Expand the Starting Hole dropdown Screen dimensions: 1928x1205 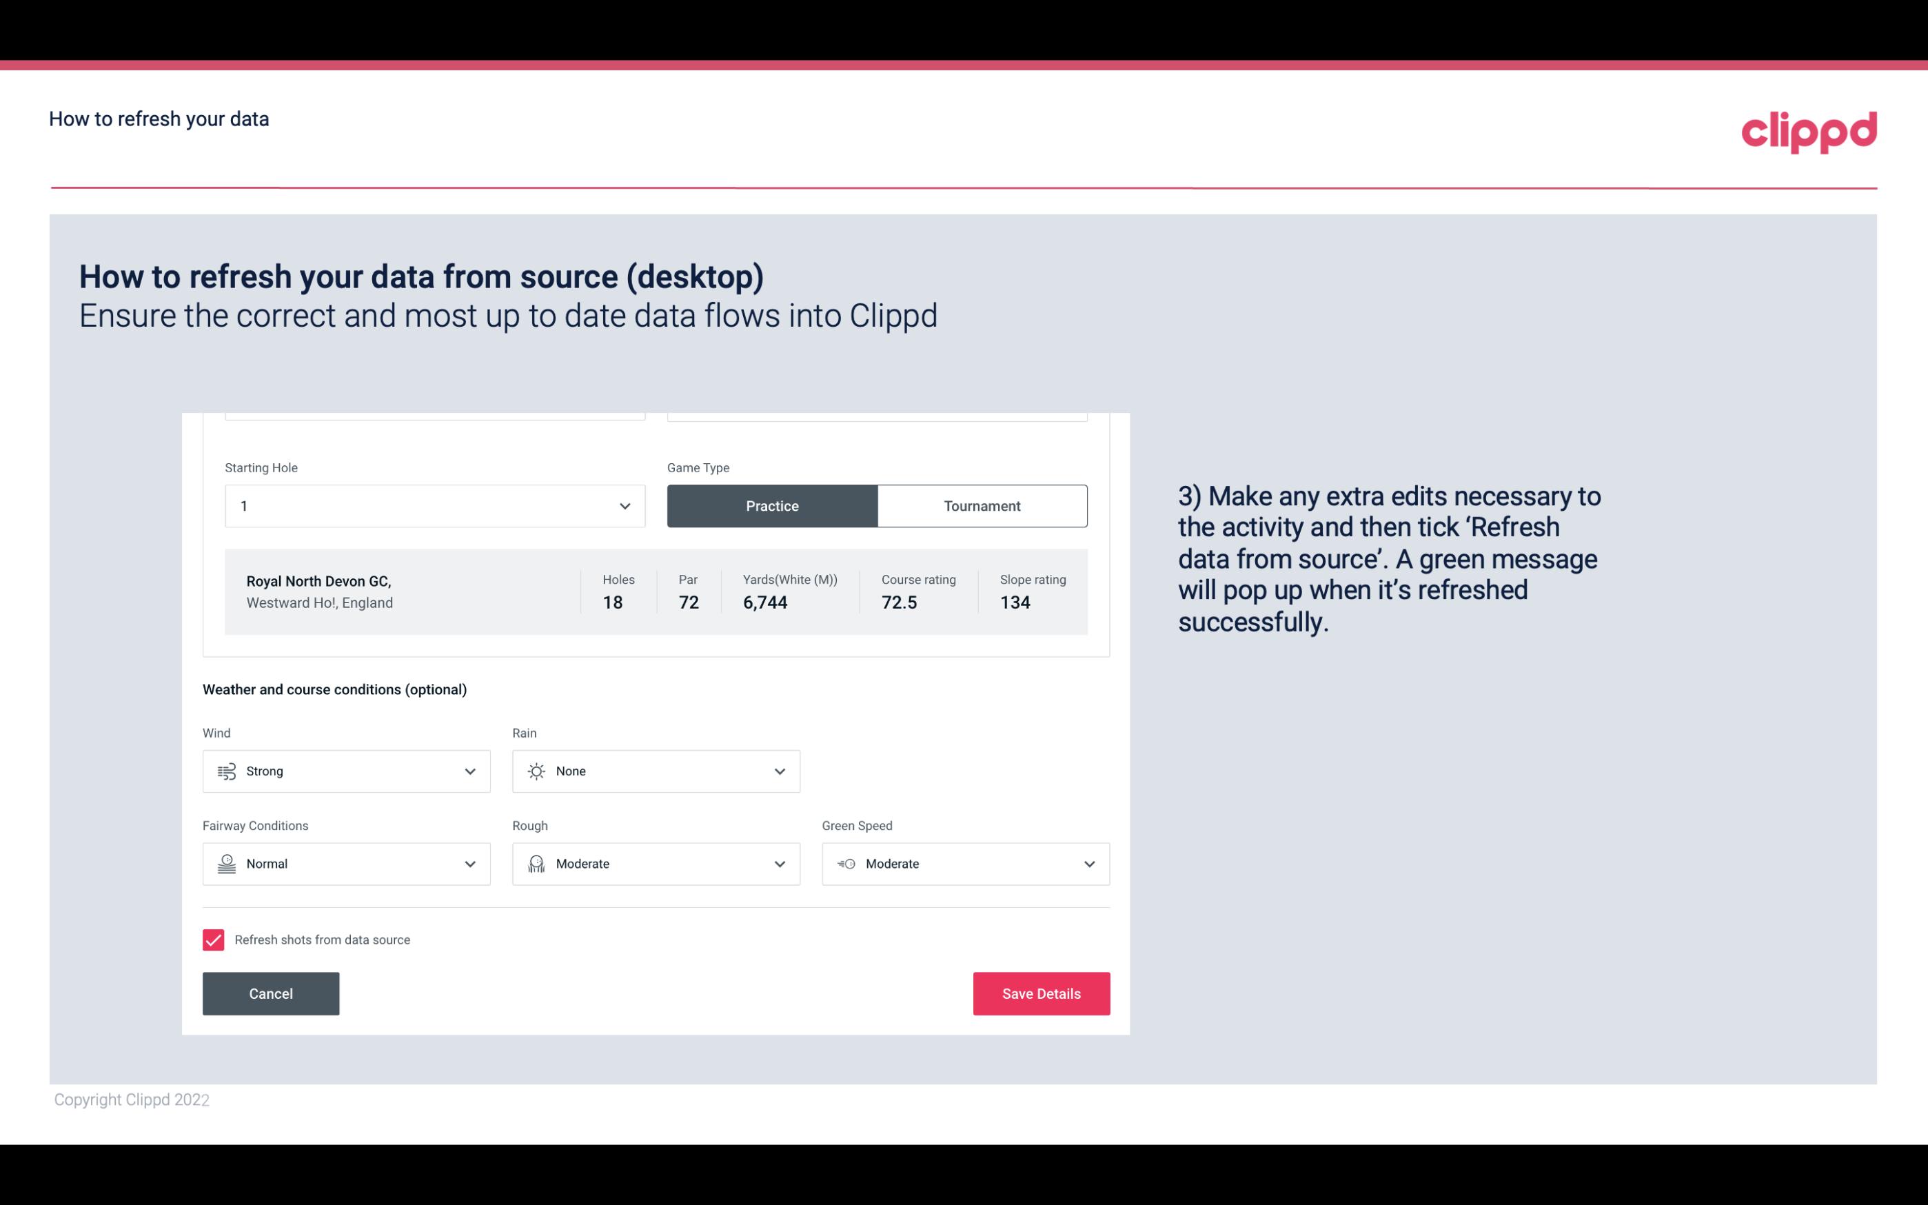623,504
